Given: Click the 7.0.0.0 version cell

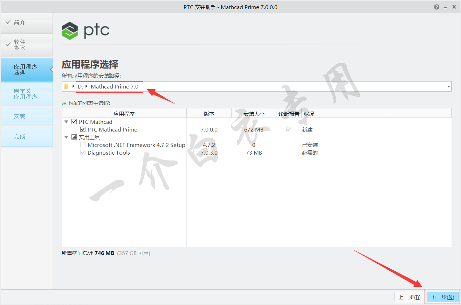Looking at the screenshot, I should pos(209,129).
